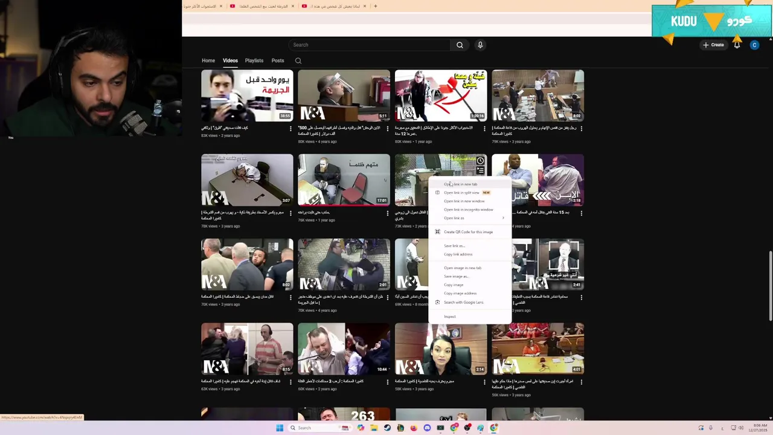The width and height of the screenshot is (773, 435).
Task: Close the leftmost browser tab
Action: tap(221, 6)
